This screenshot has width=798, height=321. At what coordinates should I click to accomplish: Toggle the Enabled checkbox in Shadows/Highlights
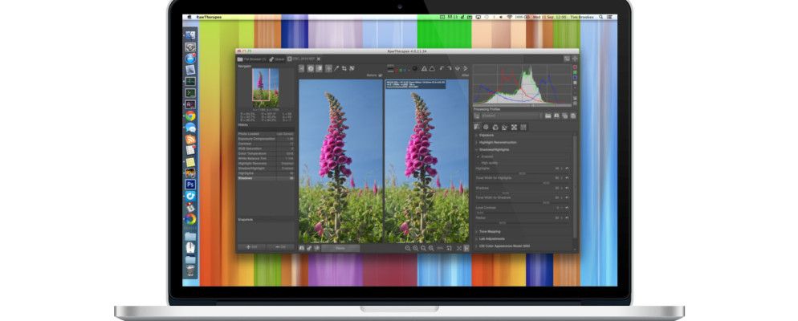478,156
